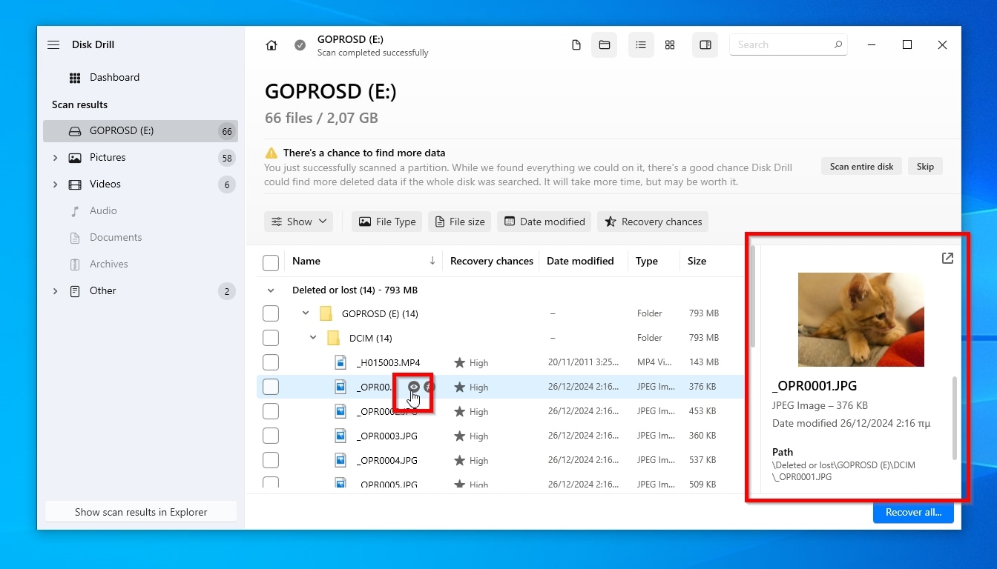The image size is (997, 569).
Task: Open File Type filter
Action: (x=386, y=222)
